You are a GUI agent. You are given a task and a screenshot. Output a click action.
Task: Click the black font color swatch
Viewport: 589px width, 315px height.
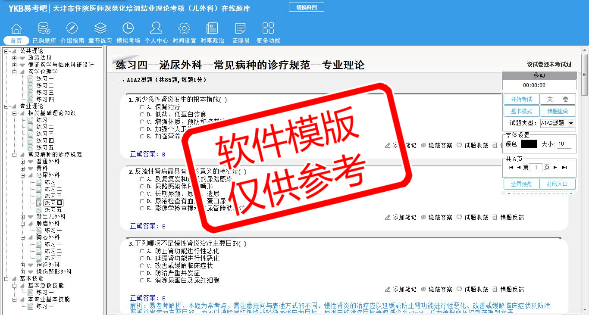[x=529, y=144]
